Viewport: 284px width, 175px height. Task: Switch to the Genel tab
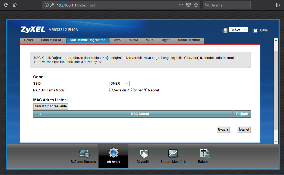[29, 40]
